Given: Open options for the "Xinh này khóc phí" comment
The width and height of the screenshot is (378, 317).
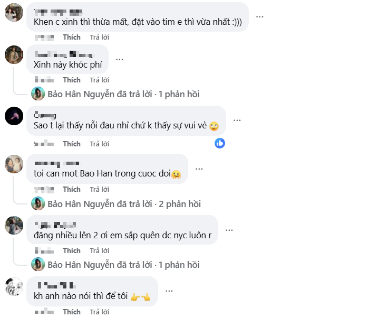Looking at the screenshot, I should (x=120, y=59).
